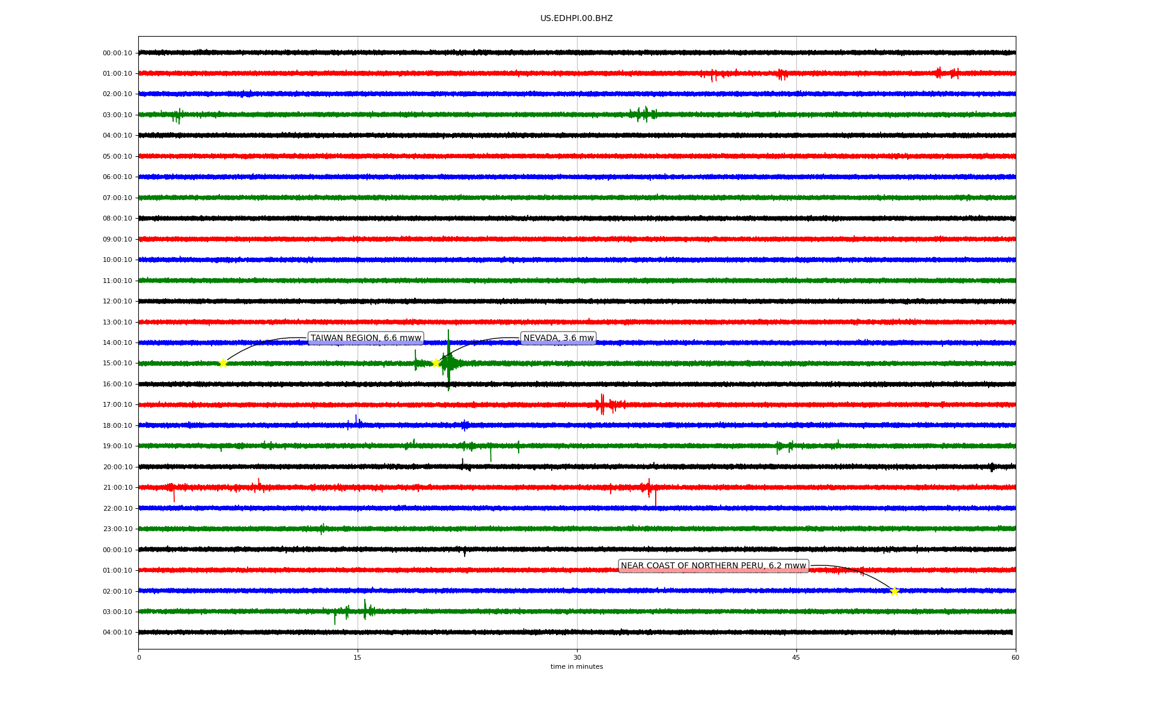This screenshot has height=721, width=1154.
Task: Click the Nevada earthquake star marker
Action: (436, 363)
